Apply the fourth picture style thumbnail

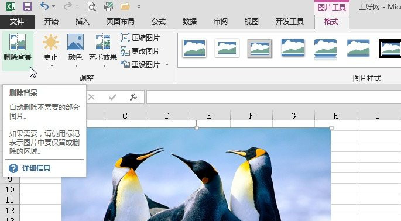(x=293, y=48)
